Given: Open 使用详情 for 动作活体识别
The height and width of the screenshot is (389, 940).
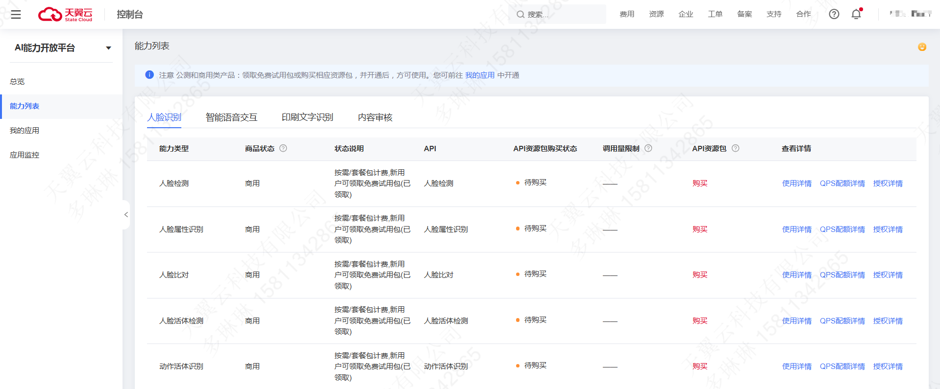Looking at the screenshot, I should pos(797,366).
